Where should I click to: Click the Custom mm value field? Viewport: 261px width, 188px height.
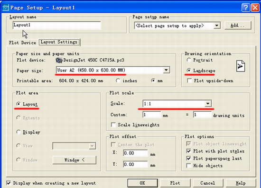pos(152,115)
